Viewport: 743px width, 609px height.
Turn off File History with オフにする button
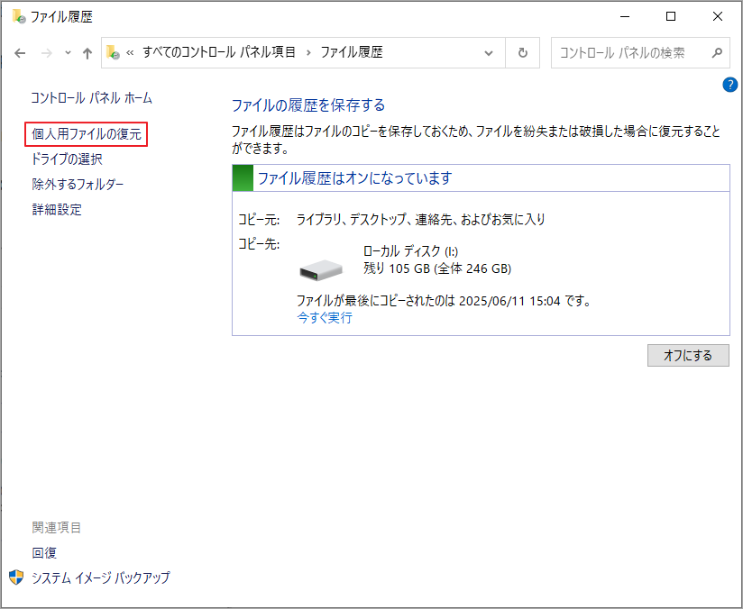(688, 355)
